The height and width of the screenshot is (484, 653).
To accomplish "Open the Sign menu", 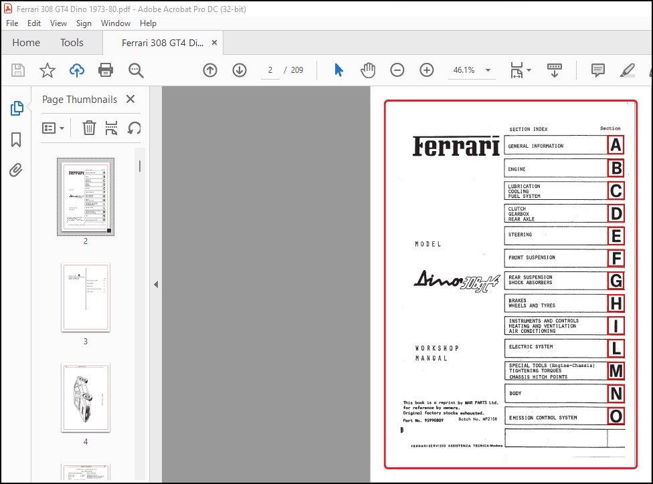I will coord(84,23).
